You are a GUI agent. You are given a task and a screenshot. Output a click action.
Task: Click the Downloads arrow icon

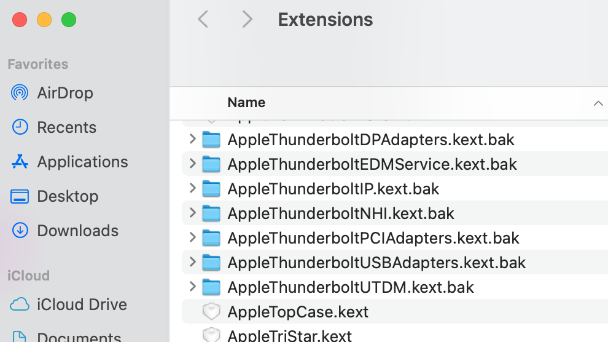coord(20,231)
